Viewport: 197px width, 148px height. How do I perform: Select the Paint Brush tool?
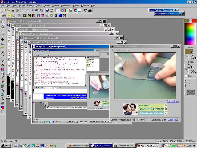tap(2, 61)
